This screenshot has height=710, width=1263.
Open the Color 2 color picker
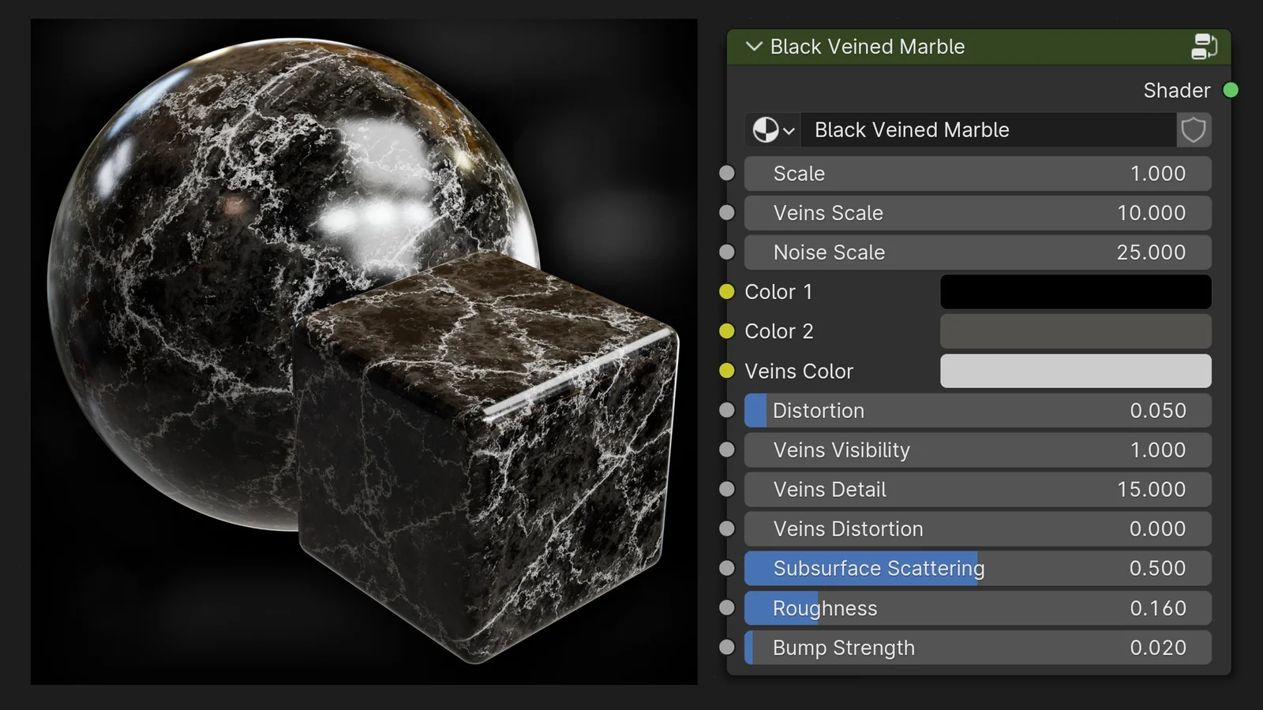click(1075, 331)
